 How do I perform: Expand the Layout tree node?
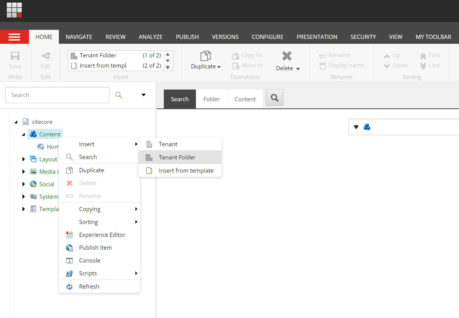24,159
